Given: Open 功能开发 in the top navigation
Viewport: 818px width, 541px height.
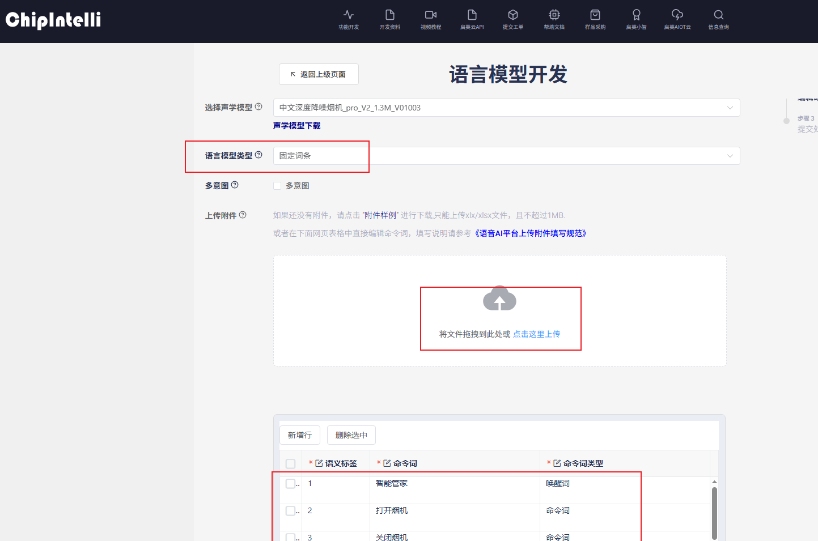Looking at the screenshot, I should (x=349, y=19).
